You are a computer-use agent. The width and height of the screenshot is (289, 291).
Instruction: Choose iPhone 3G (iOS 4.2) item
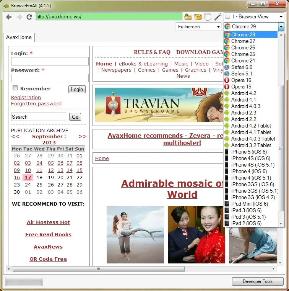[x=250, y=197]
